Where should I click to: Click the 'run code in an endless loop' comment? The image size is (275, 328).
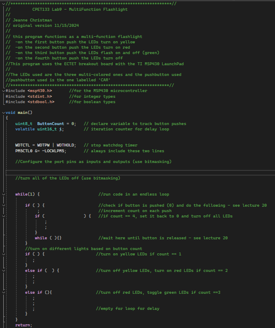[x=134, y=194]
